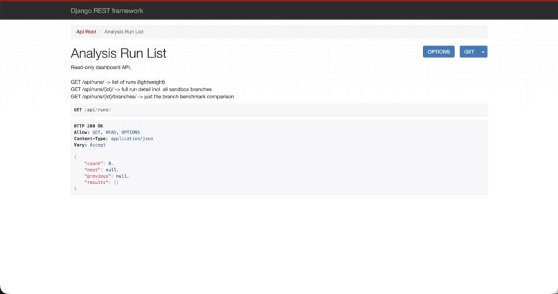
Task: Select the Read-only dashboard API text
Action: pyautogui.click(x=101, y=67)
